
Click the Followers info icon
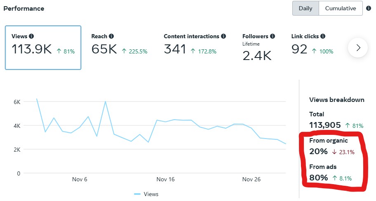(x=273, y=36)
